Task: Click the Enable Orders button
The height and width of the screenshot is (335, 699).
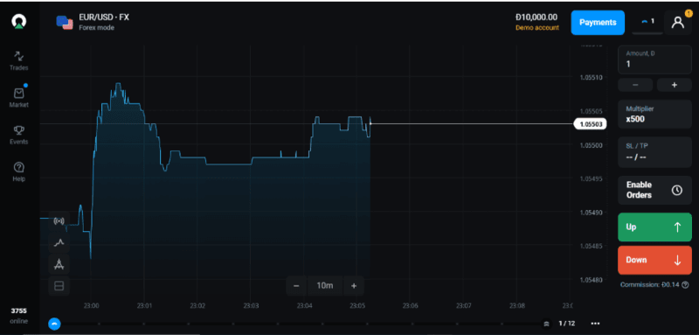Action: click(x=654, y=190)
